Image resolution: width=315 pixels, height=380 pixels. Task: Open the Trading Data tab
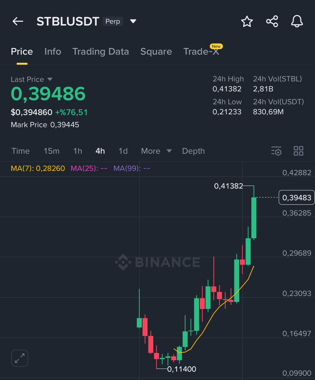[x=101, y=52]
